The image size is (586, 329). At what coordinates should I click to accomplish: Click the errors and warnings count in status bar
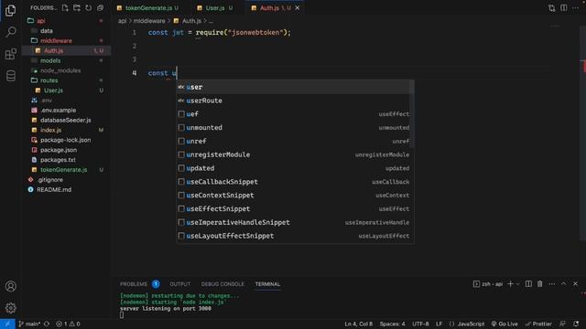[x=68, y=324]
